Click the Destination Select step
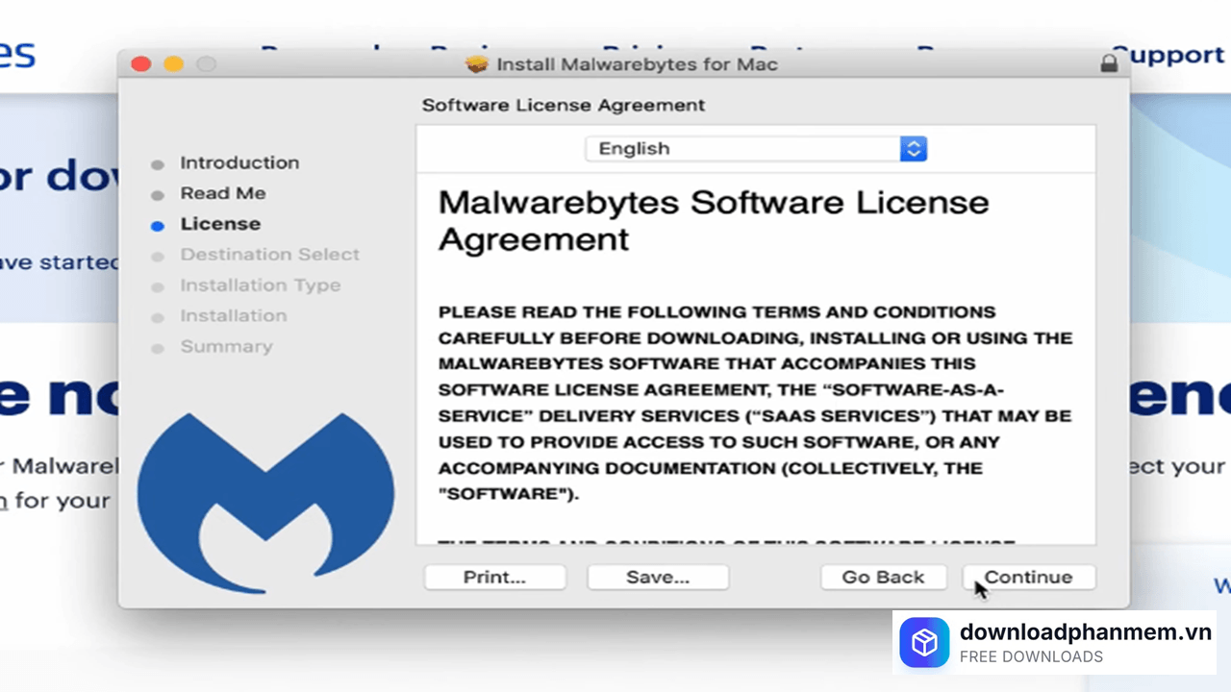This screenshot has width=1231, height=692. point(269,255)
